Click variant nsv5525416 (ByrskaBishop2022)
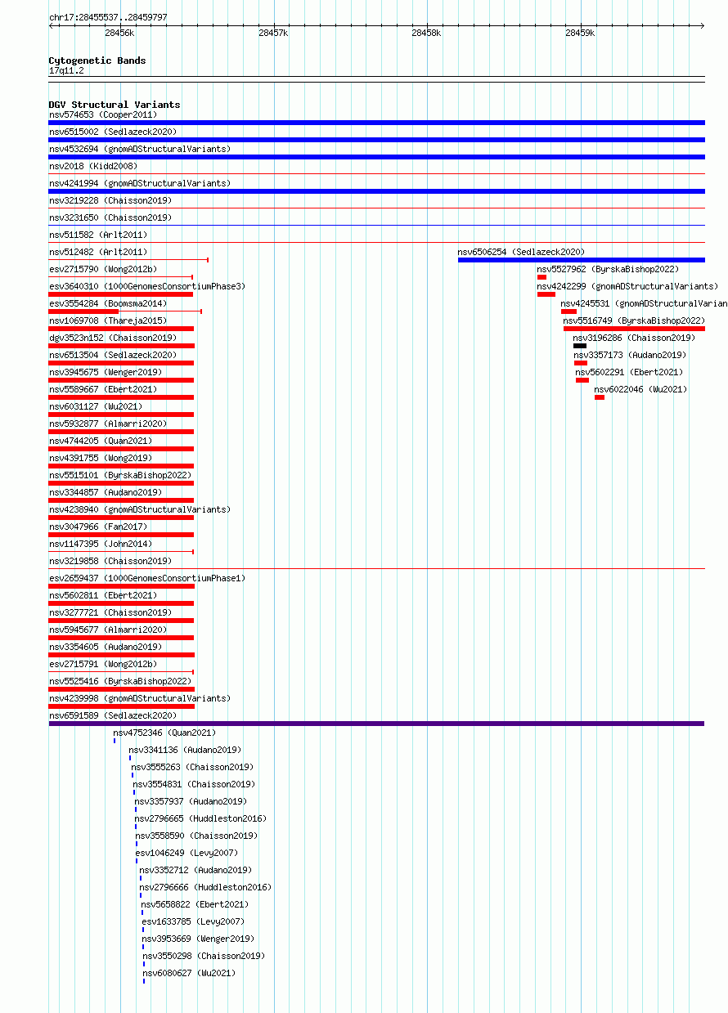 point(120,681)
